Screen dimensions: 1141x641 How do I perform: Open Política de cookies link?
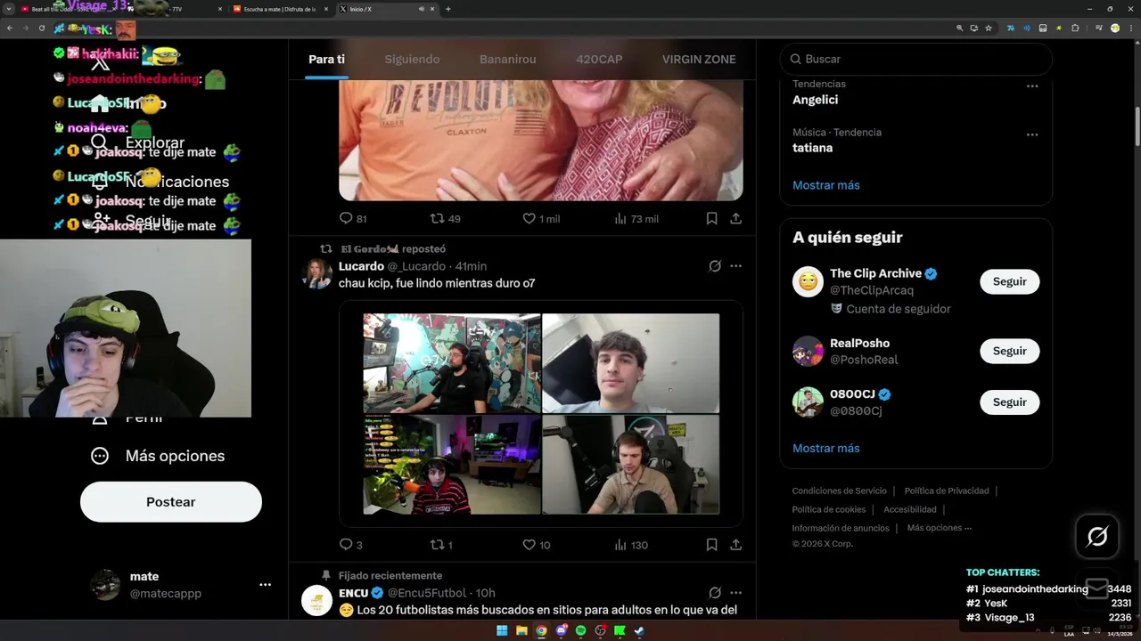pyautogui.click(x=829, y=509)
